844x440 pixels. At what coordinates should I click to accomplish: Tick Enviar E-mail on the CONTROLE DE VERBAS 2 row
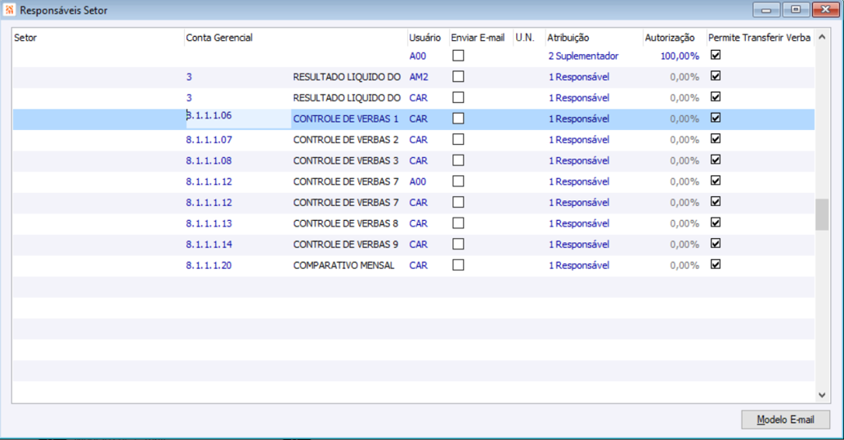pyautogui.click(x=458, y=140)
